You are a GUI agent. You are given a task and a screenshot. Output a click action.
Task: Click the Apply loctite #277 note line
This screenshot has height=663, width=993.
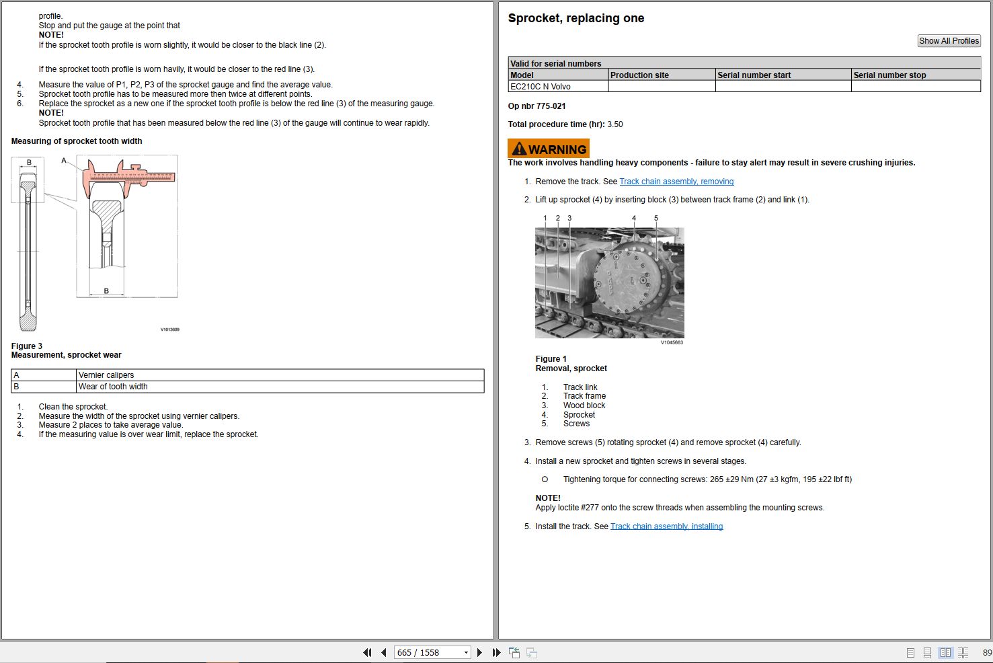click(x=680, y=508)
